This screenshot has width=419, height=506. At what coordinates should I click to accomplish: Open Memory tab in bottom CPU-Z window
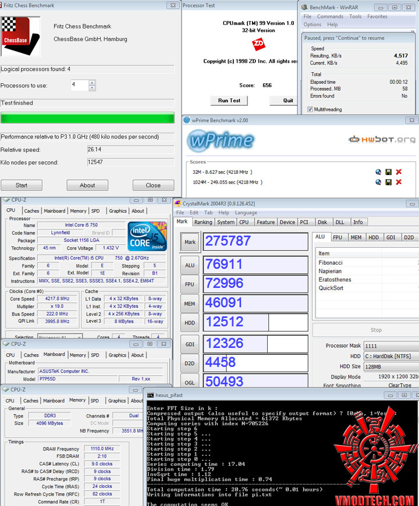pyautogui.click(x=77, y=400)
